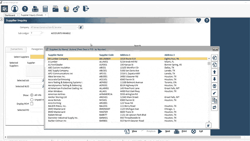Toggle the Display PO # checkbox
250x141 pixels.
[x=32, y=104]
